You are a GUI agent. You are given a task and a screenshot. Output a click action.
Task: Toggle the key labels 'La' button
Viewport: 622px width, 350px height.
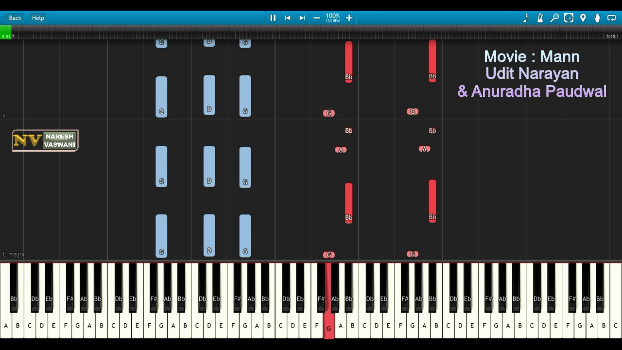coord(569,18)
